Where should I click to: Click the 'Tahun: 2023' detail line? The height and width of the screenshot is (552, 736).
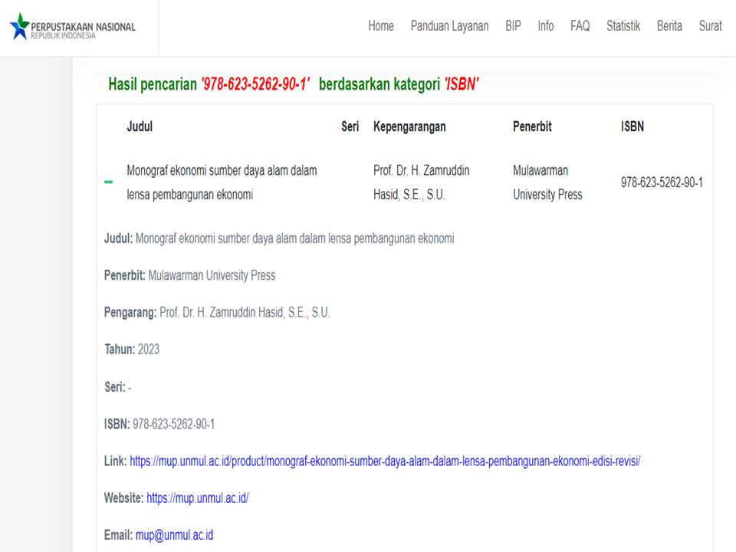pyautogui.click(x=131, y=350)
